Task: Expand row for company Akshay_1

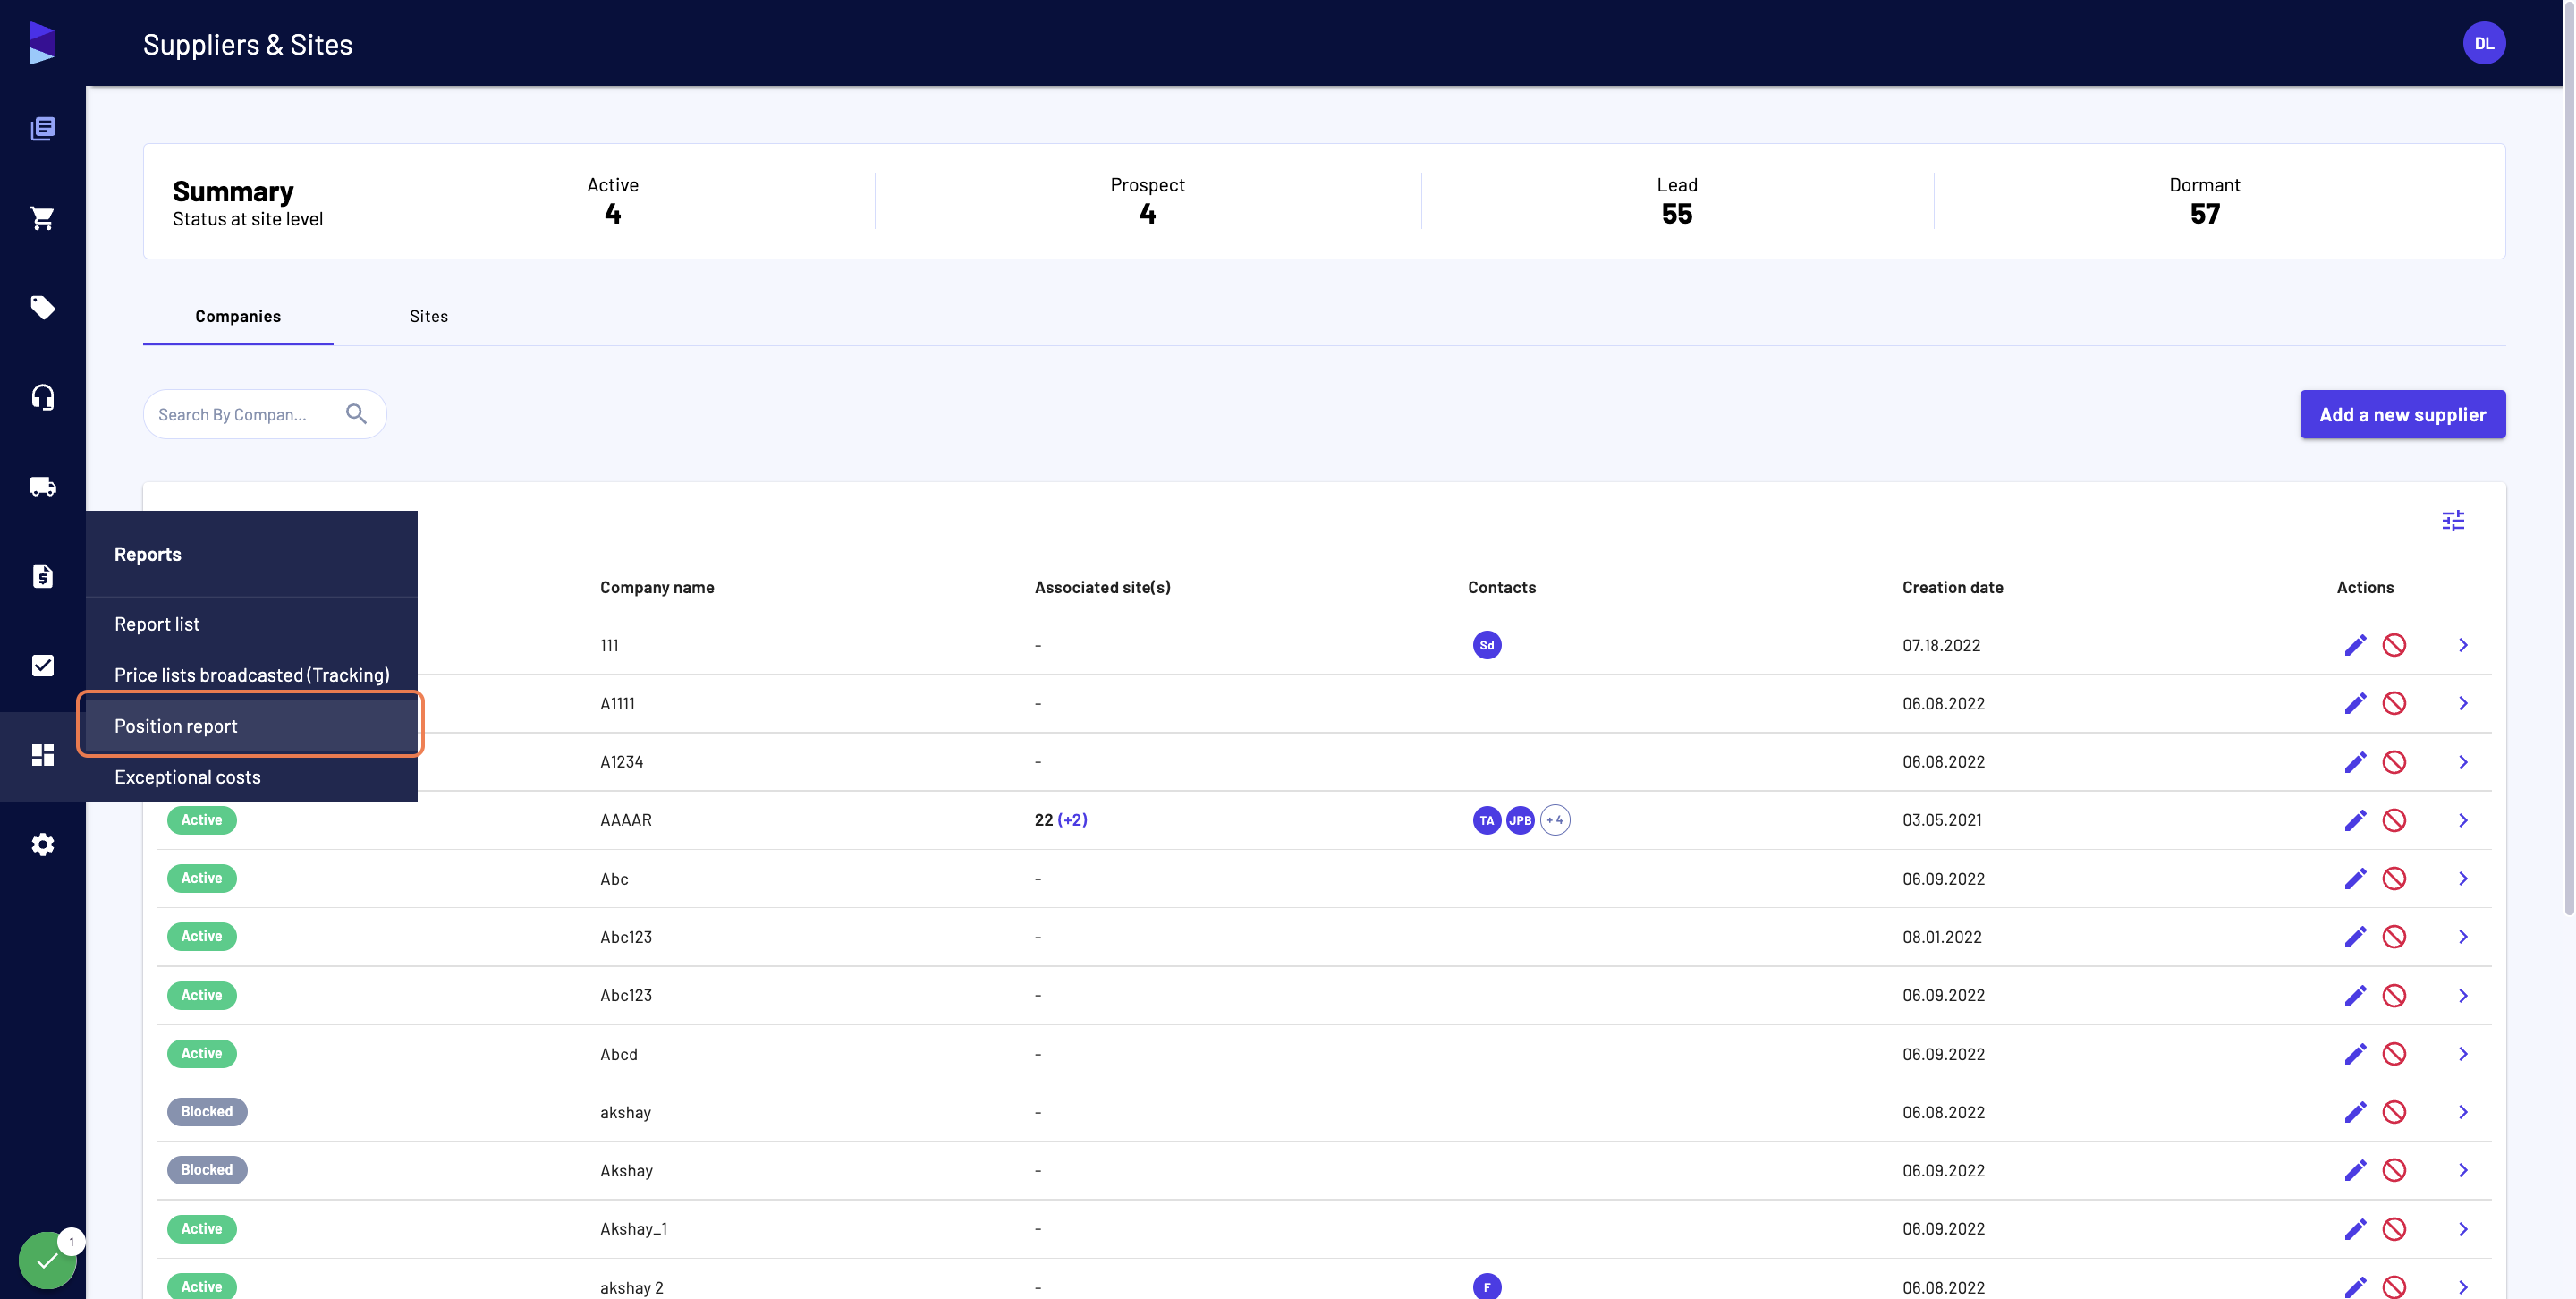Action: coord(2462,1229)
